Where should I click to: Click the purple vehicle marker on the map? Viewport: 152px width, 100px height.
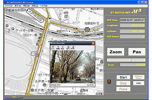pyautogui.click(x=37, y=55)
